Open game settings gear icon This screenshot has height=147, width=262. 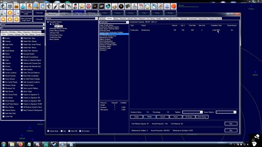[160, 7]
